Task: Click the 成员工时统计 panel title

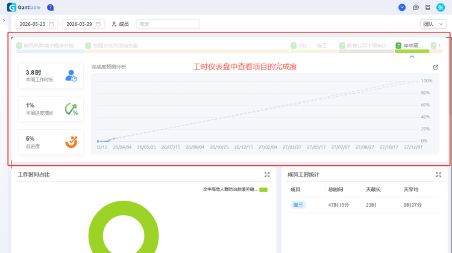Action: click(303, 174)
